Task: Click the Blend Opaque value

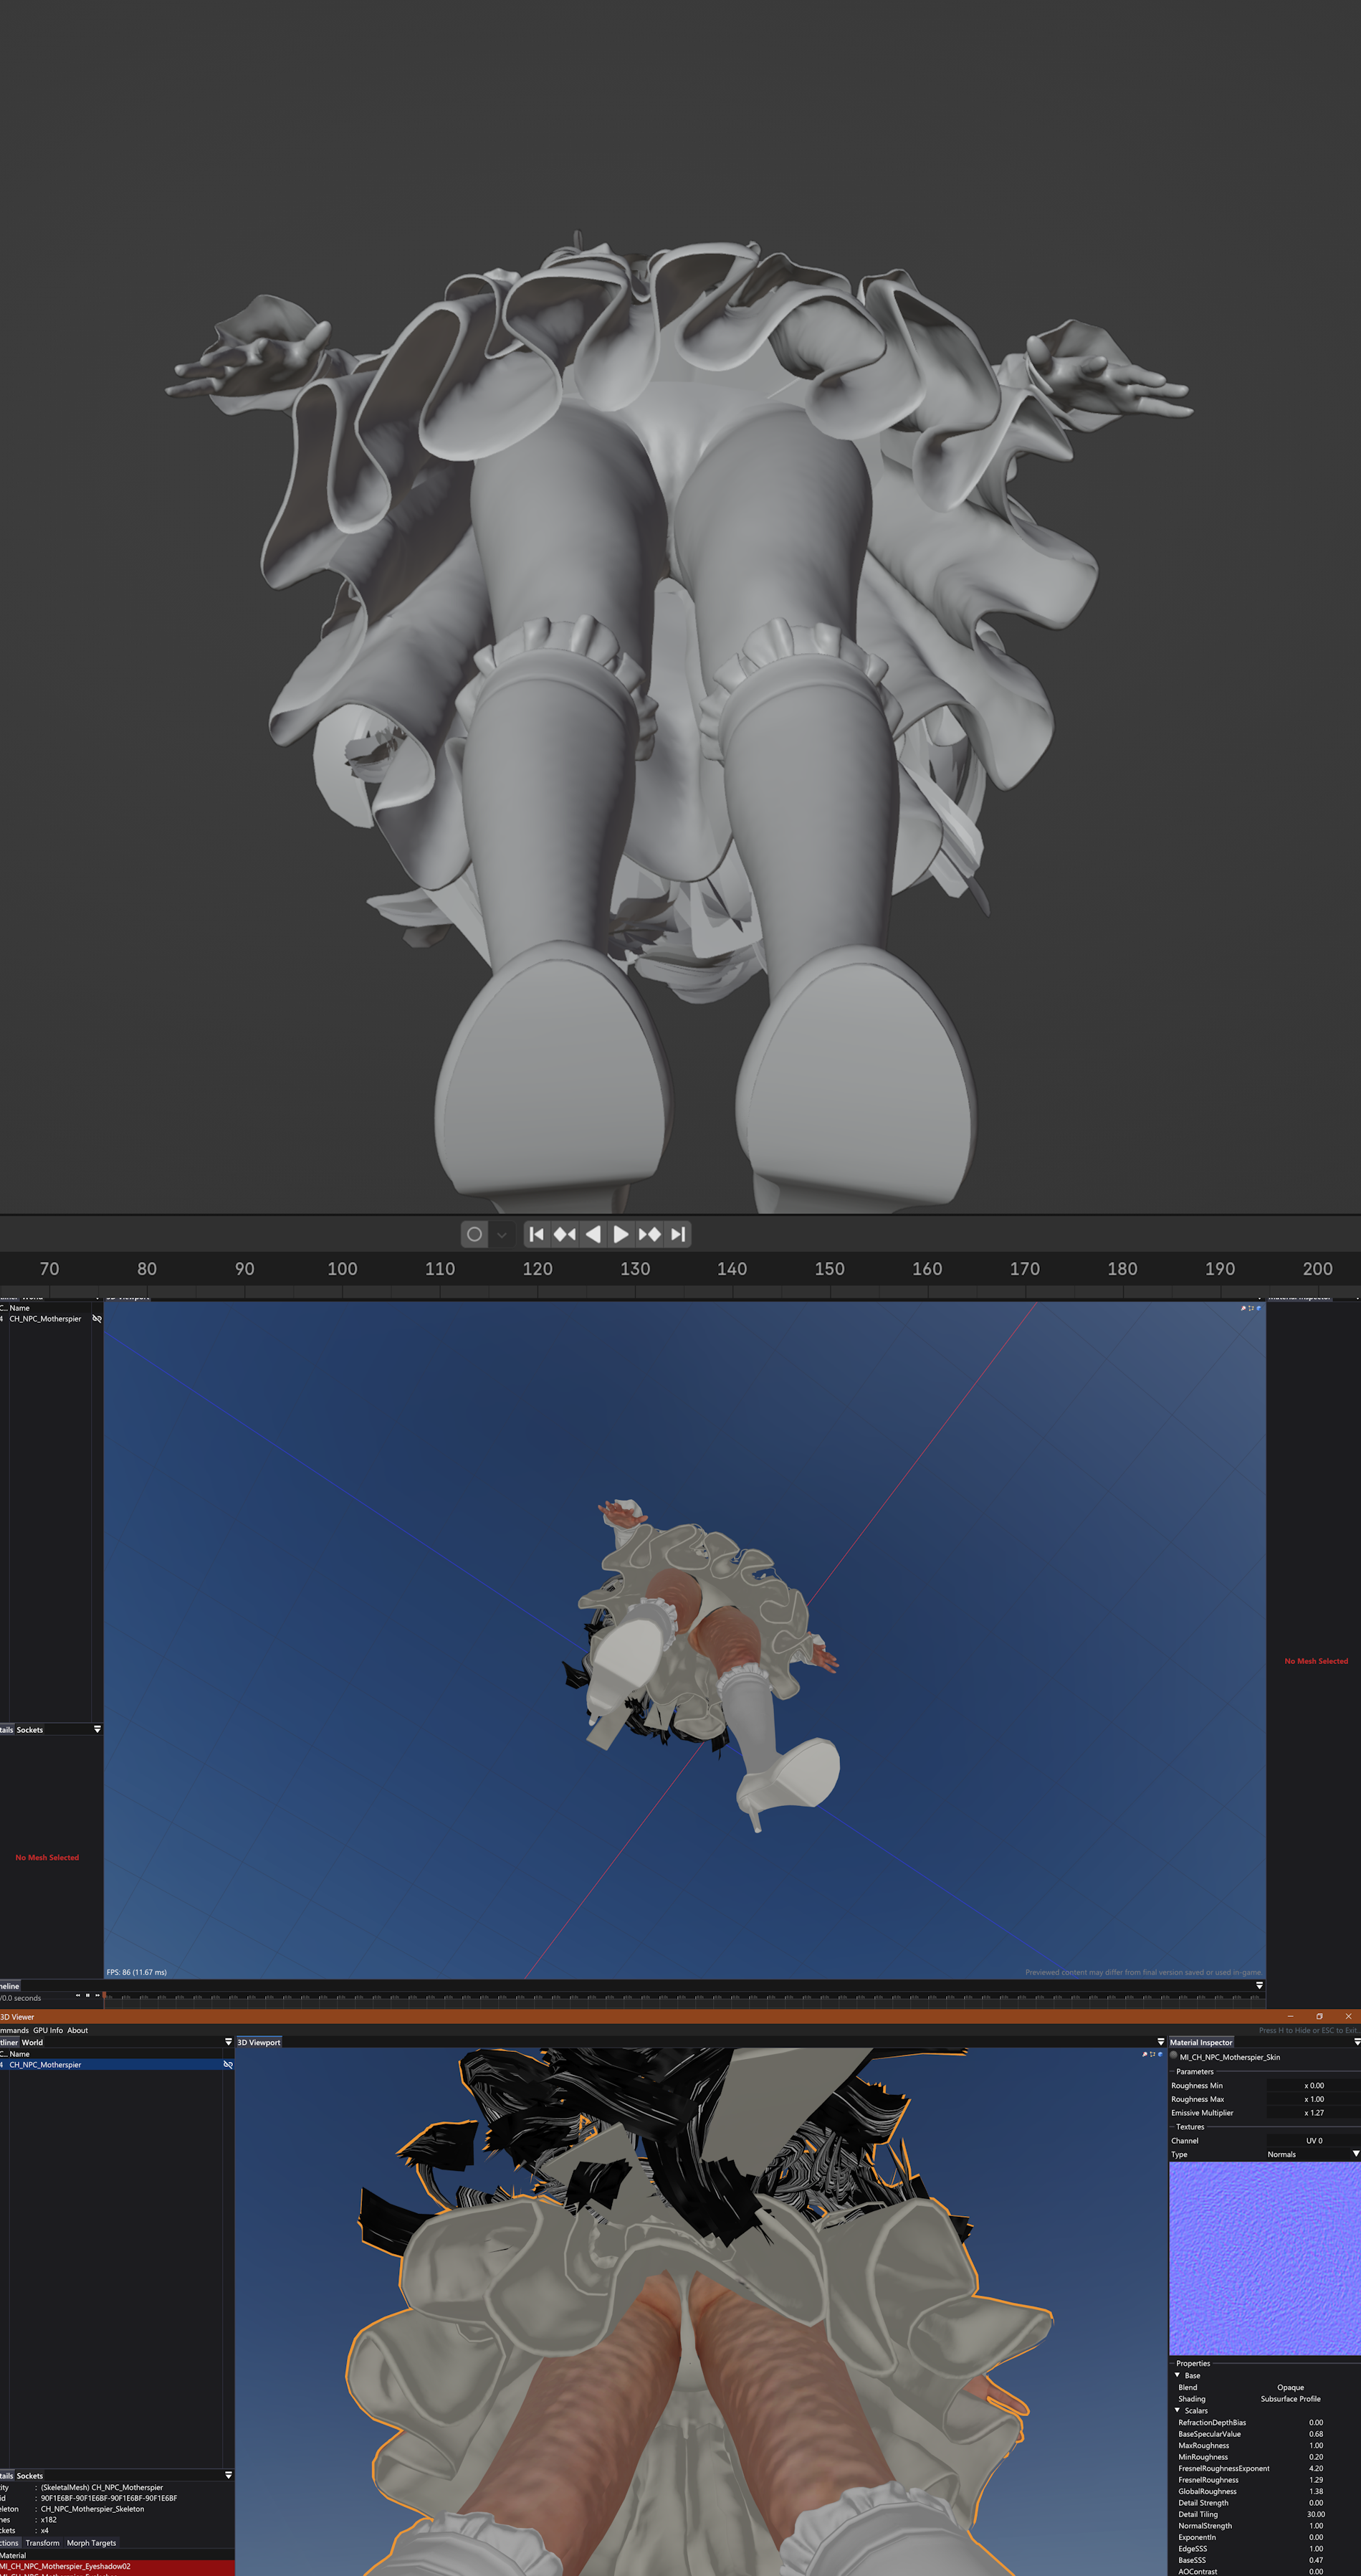Action: click(1290, 2388)
